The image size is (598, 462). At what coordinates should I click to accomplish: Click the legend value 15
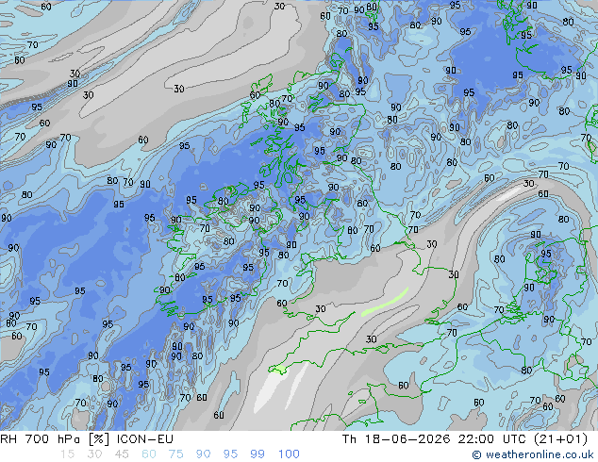[x=67, y=454]
